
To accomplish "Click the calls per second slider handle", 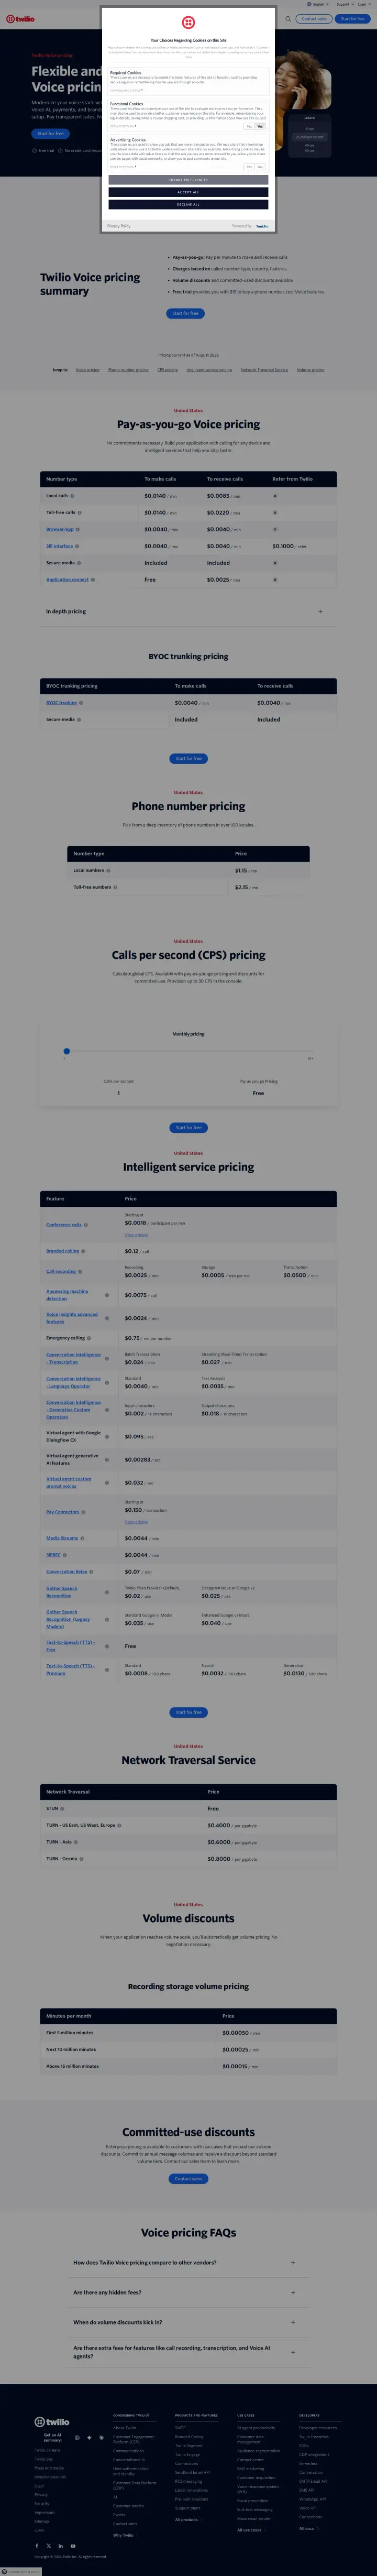I will click(x=67, y=1051).
